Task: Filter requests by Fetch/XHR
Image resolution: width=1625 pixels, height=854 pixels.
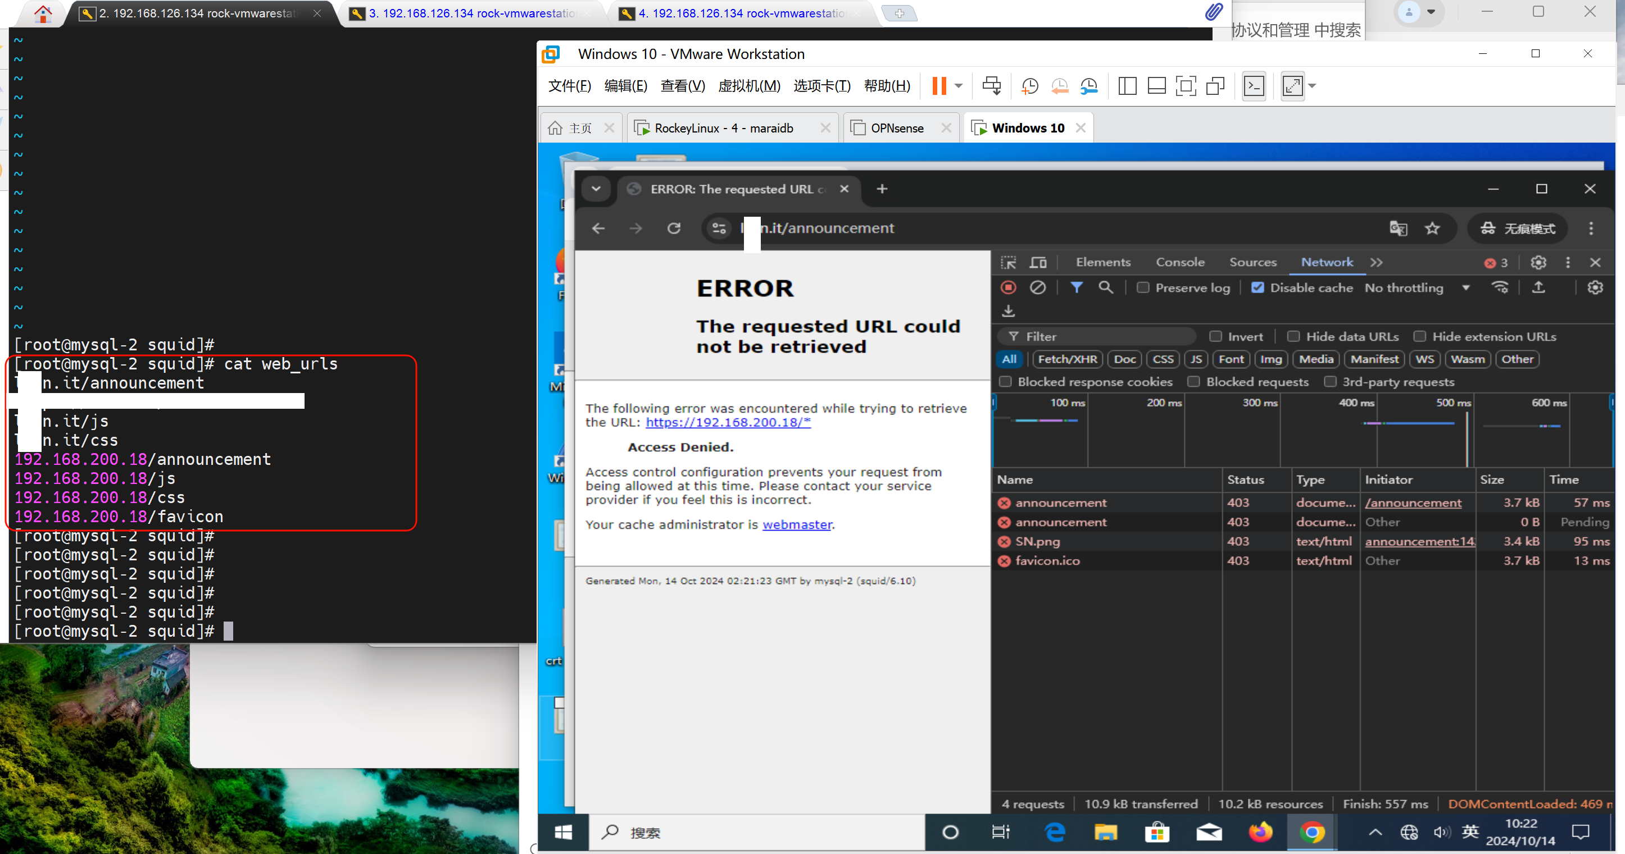Action: (x=1068, y=359)
